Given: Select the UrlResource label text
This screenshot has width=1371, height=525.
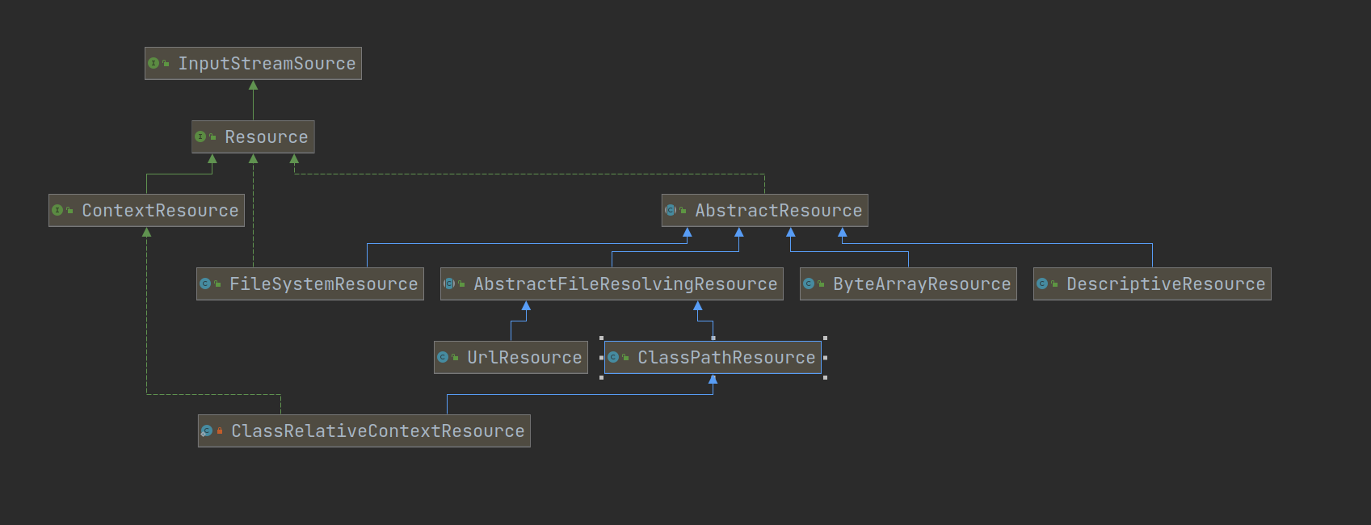Looking at the screenshot, I should tap(524, 358).
